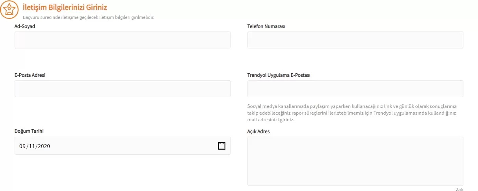Focus the Ad-Soyad text field

click(x=122, y=40)
